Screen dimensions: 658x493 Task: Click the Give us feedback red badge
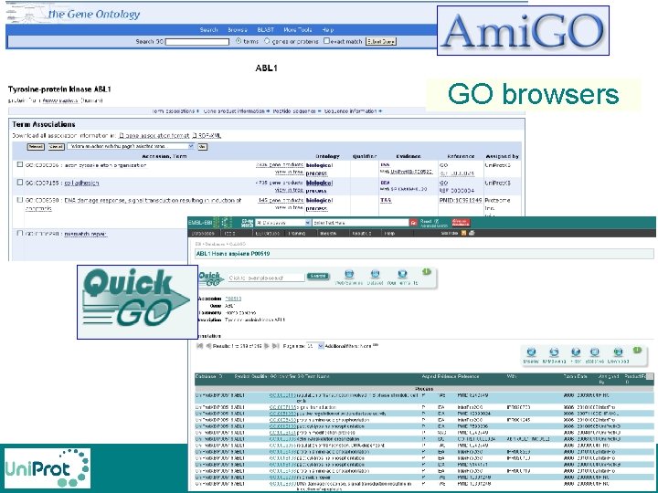tap(461, 223)
